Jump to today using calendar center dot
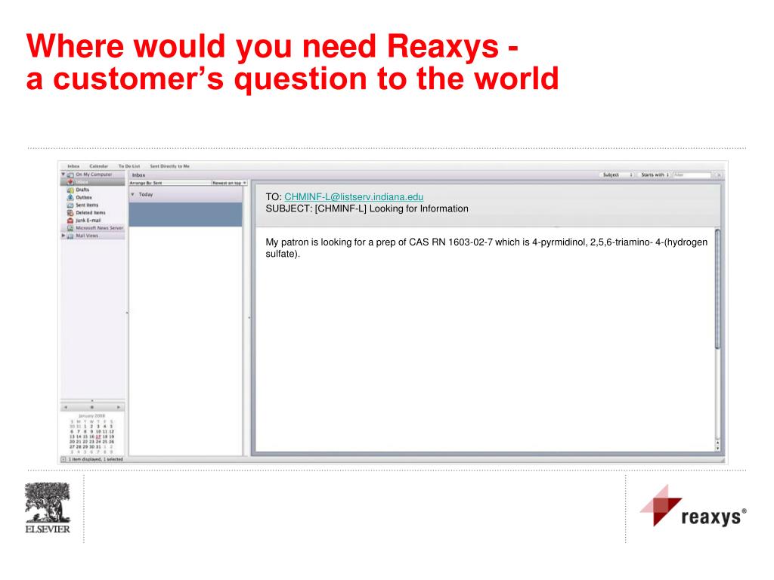 91,407
